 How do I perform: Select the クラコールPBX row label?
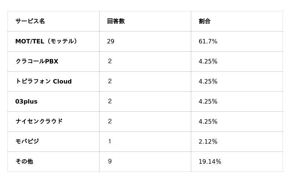tap(37, 61)
